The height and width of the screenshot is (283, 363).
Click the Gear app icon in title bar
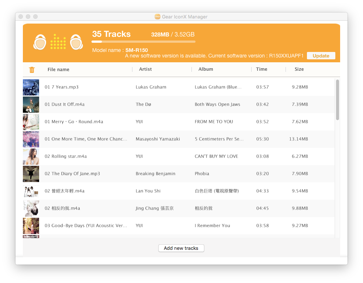click(158, 17)
